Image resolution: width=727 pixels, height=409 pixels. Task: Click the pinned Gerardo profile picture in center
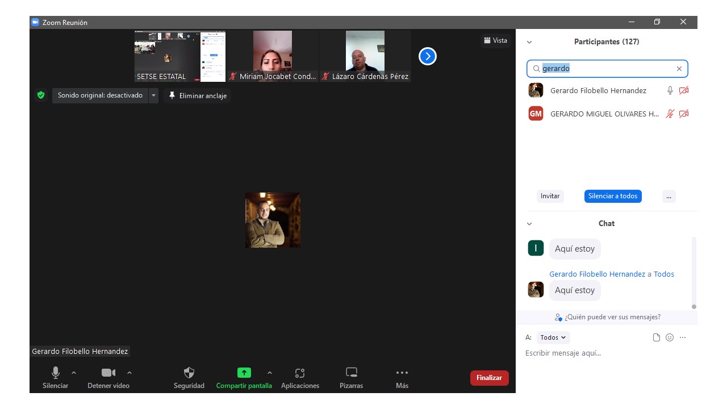click(x=273, y=220)
